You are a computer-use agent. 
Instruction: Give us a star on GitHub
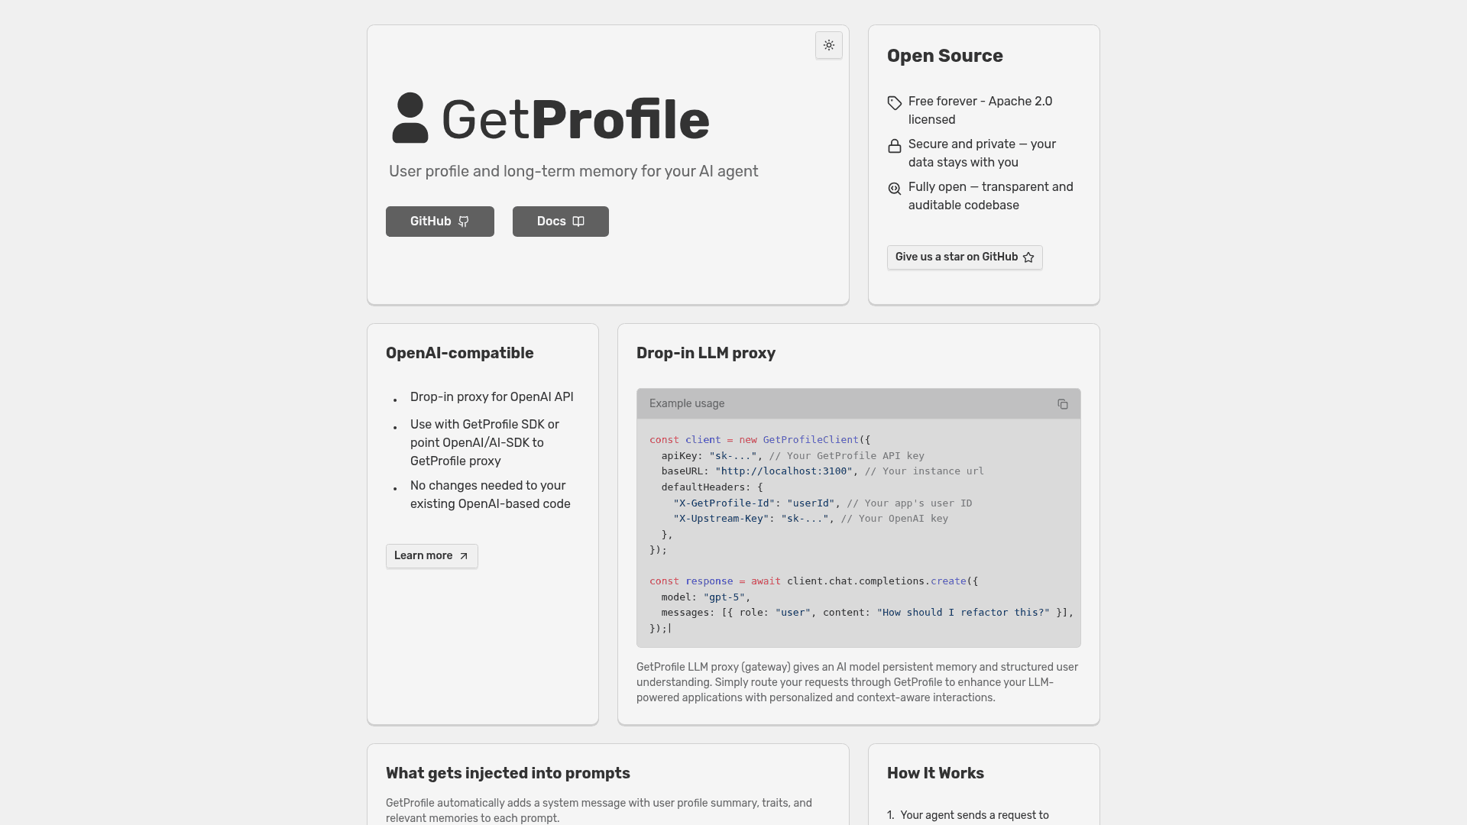tap(964, 257)
